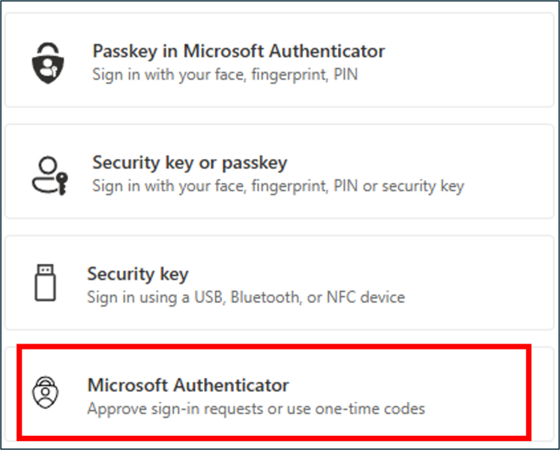This screenshot has width=560, height=450.
Task: Click 'Sign in with your face, fingerprint, PIN' text
Action: pyautogui.click(x=224, y=75)
